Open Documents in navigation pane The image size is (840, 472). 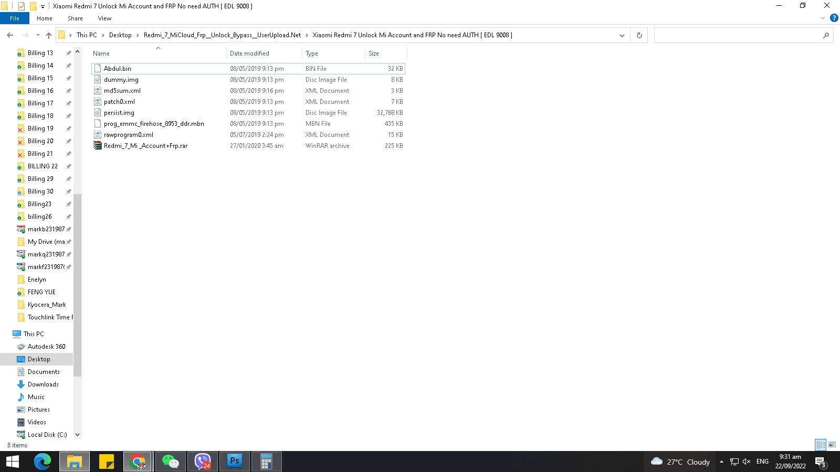point(44,372)
